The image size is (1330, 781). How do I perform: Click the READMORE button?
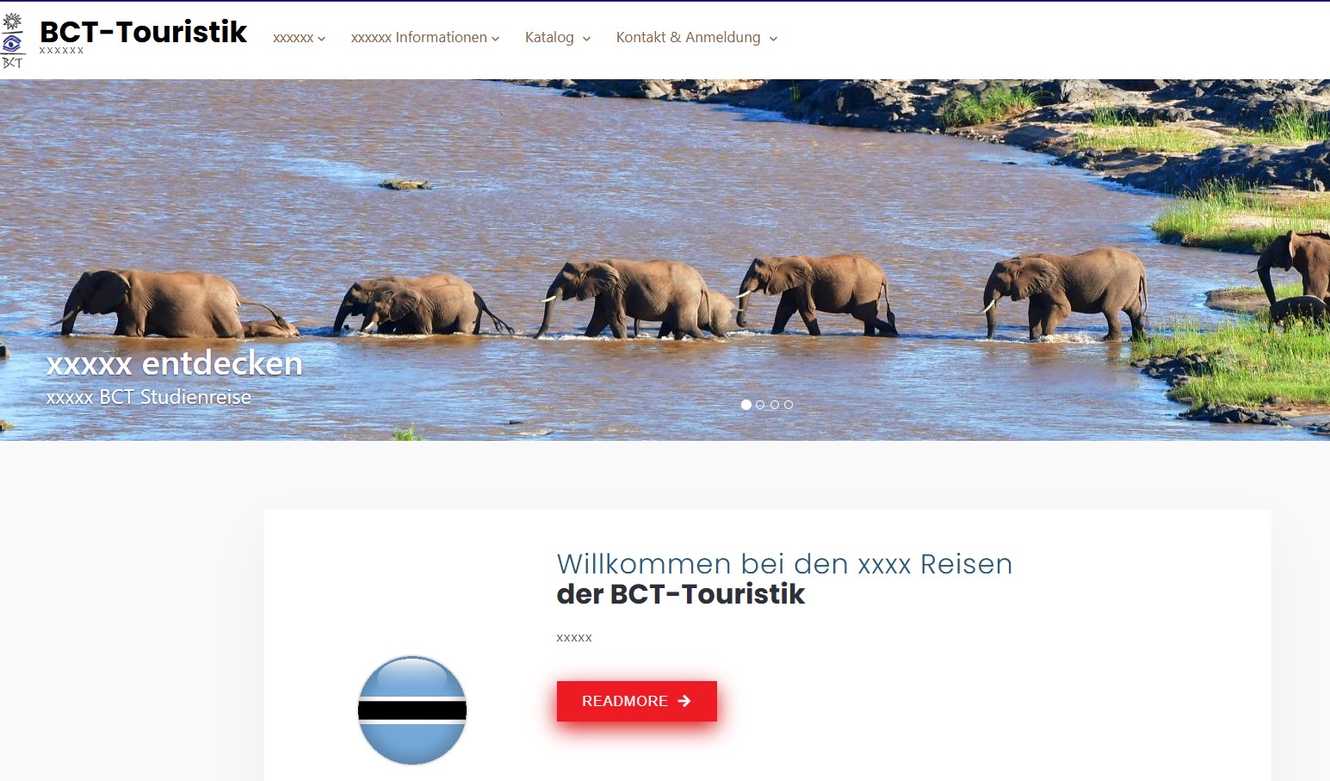[x=637, y=701]
